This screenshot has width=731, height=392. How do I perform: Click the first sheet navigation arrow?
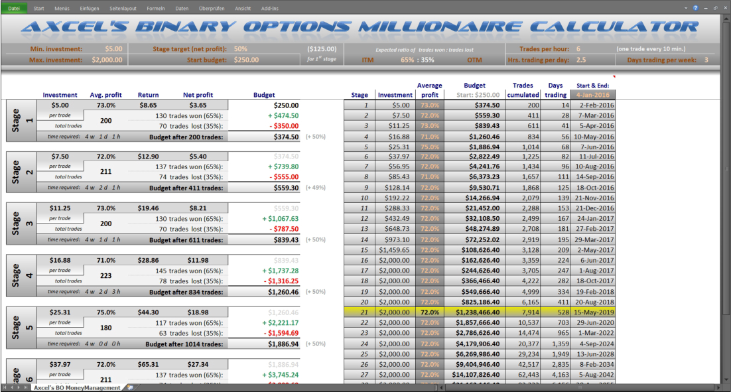[5, 387]
